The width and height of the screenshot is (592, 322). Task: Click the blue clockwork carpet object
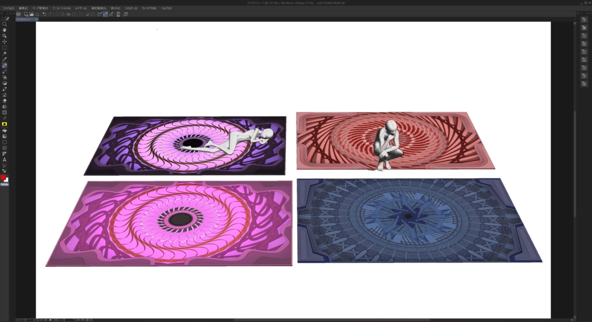(419, 220)
